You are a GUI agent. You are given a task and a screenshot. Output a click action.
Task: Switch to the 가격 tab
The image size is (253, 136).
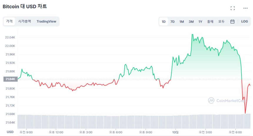9,21
